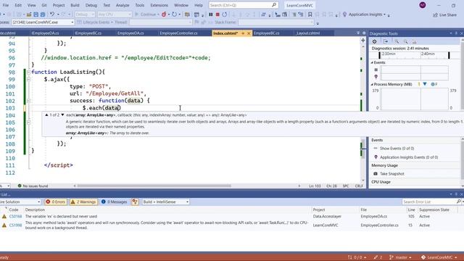This screenshot has width=464, height=261.
Task: Open the Debug menu
Action: [91, 5]
